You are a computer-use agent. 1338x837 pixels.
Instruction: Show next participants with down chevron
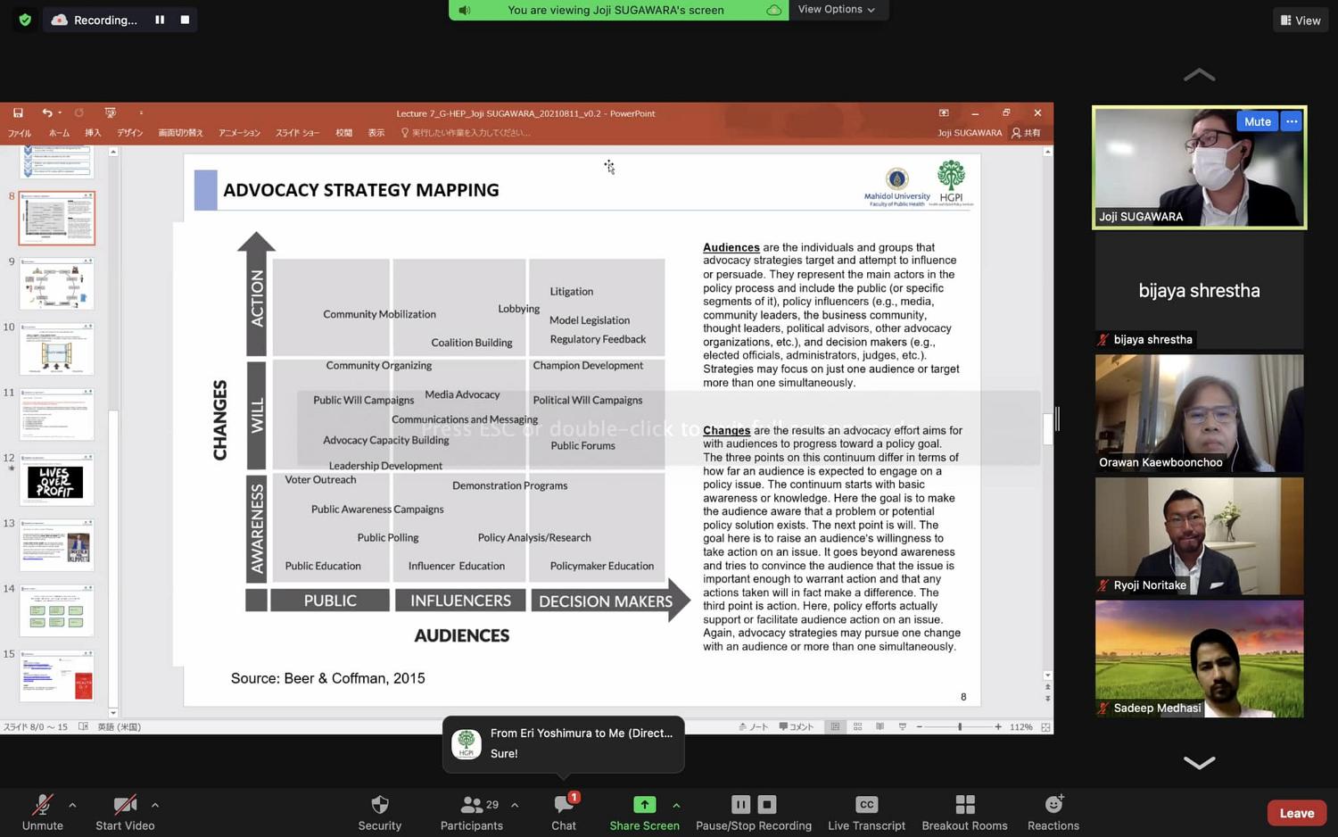(1199, 762)
